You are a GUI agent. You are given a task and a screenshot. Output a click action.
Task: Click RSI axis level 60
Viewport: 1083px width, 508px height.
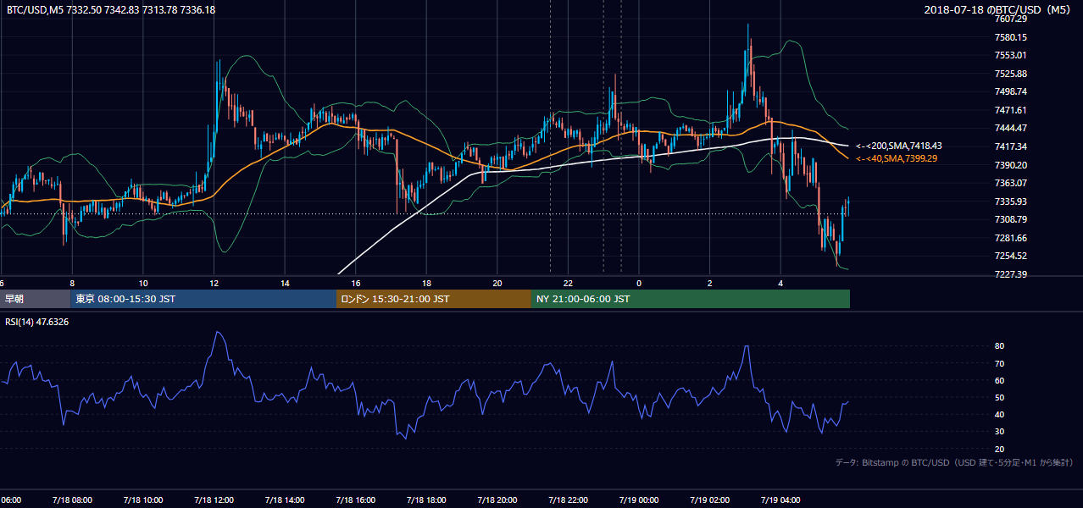coord(999,380)
